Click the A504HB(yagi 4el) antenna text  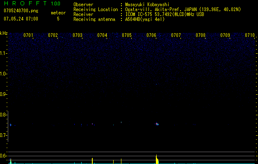(x=145, y=19)
